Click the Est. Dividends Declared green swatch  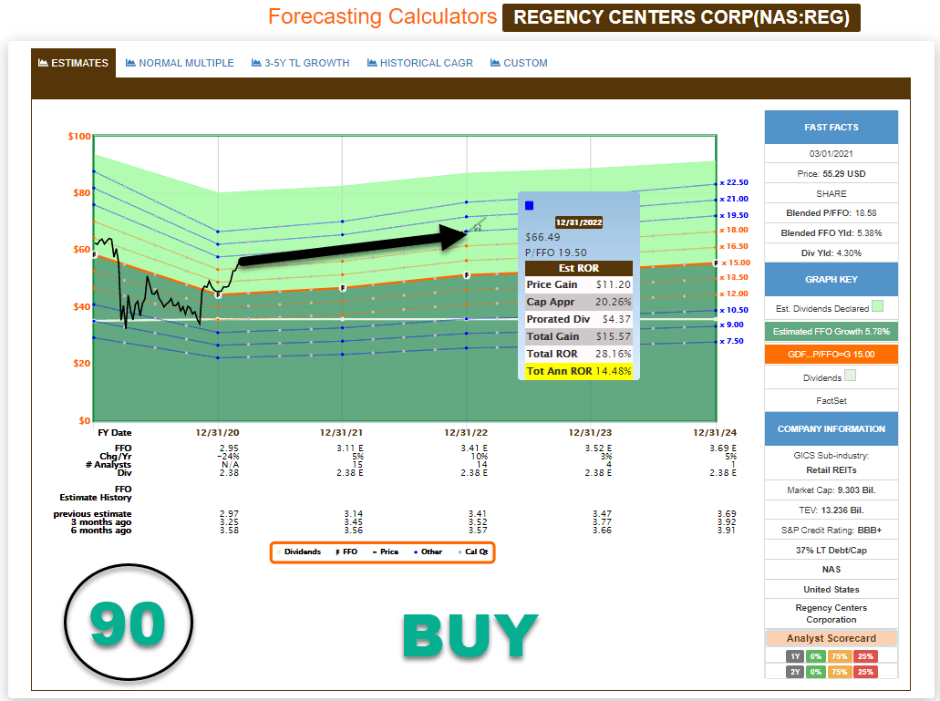(x=877, y=306)
